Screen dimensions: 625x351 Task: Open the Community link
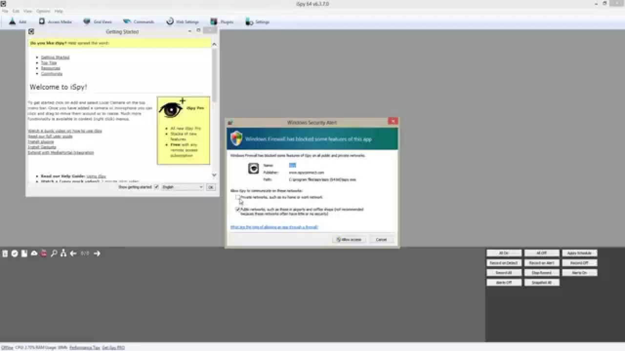coord(51,74)
